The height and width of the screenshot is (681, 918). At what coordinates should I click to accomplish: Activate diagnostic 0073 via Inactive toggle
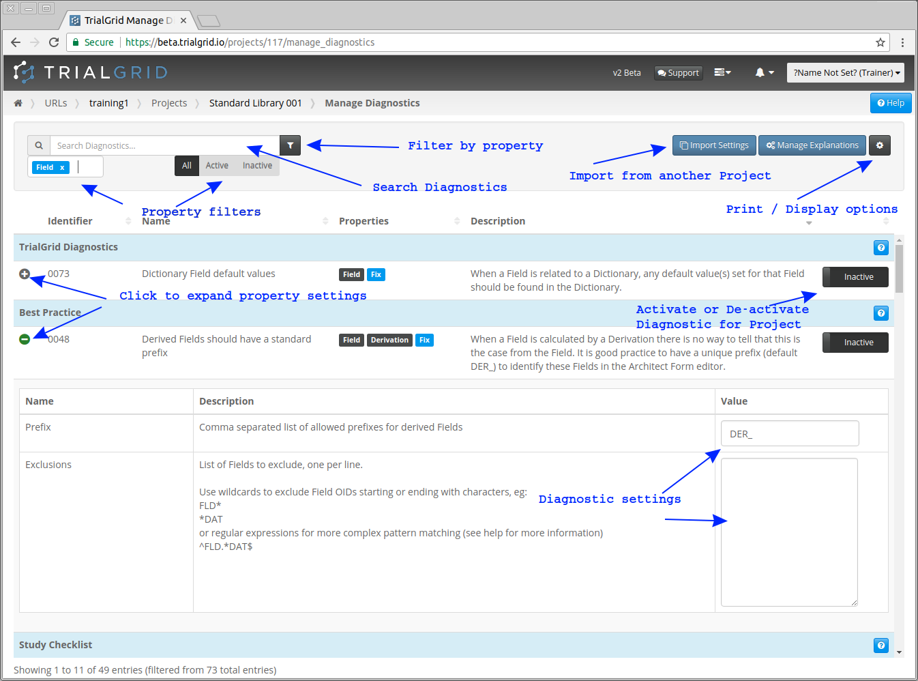click(x=855, y=277)
